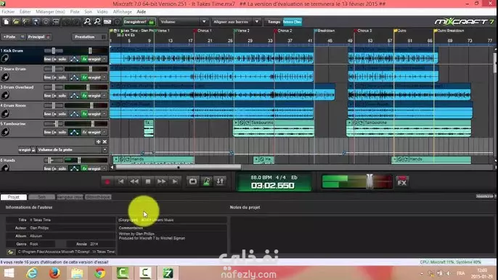Add an automation lane with the plus icon
This screenshot has height=280, width=498.
98,141
